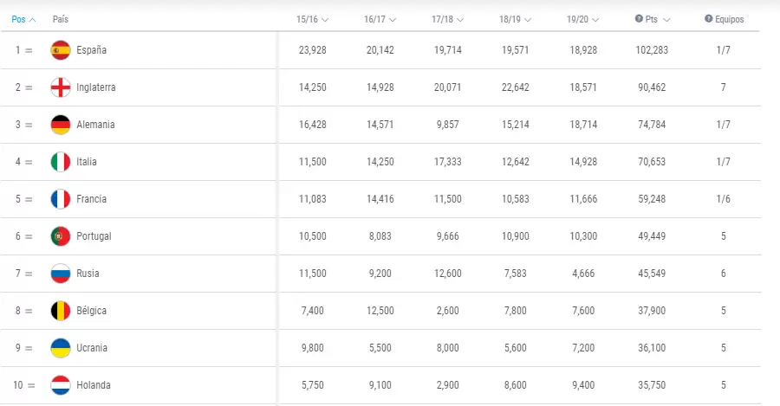This screenshot has width=780, height=406.
Task: Sort table by 15/16 season column
Action: pyautogui.click(x=312, y=19)
